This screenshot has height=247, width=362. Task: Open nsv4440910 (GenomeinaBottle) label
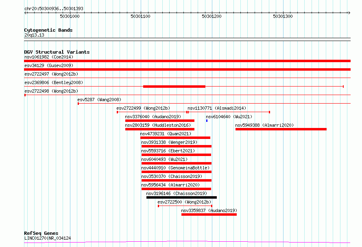(175, 168)
